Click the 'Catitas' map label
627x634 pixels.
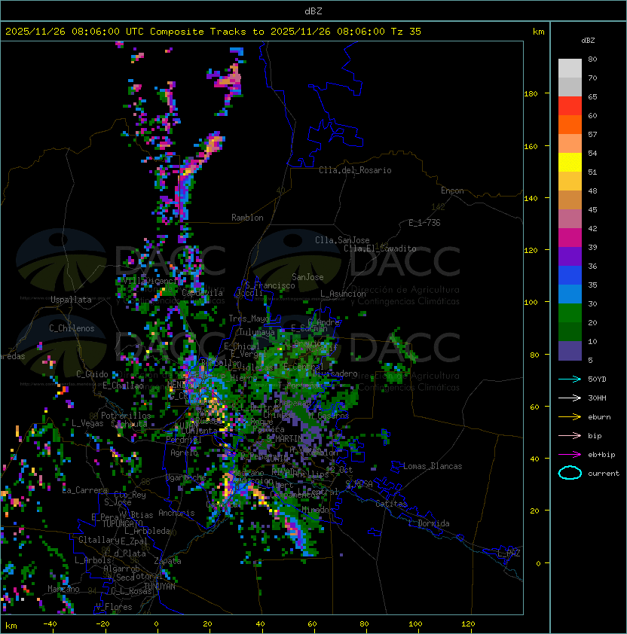[x=391, y=504]
